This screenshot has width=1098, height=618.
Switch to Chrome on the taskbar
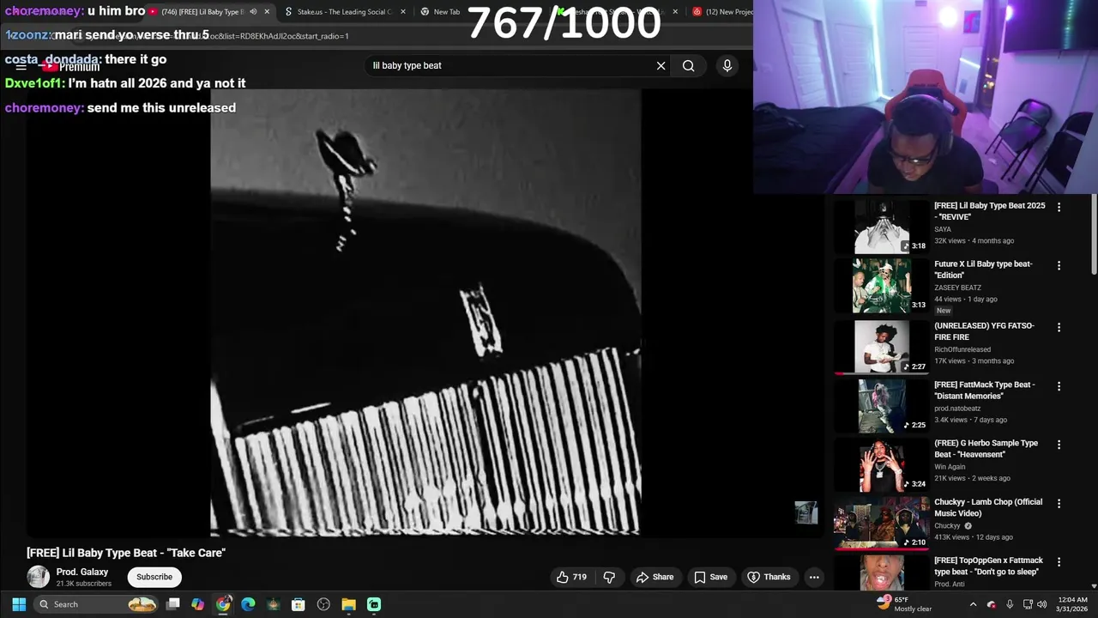pyautogui.click(x=223, y=604)
